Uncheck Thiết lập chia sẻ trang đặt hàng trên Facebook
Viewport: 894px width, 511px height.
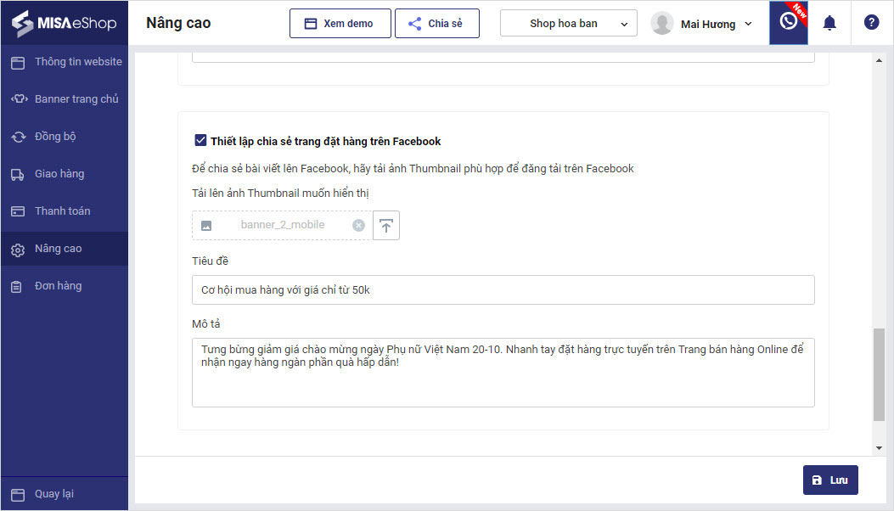200,140
